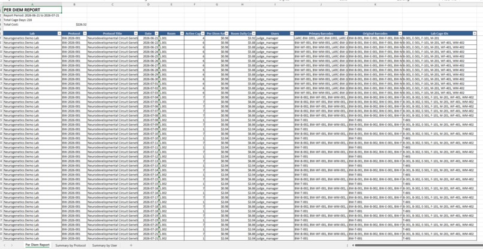The image size is (483, 249).
Task: Open the Room Daily Cost filter dropdown
Action: coord(253,34)
